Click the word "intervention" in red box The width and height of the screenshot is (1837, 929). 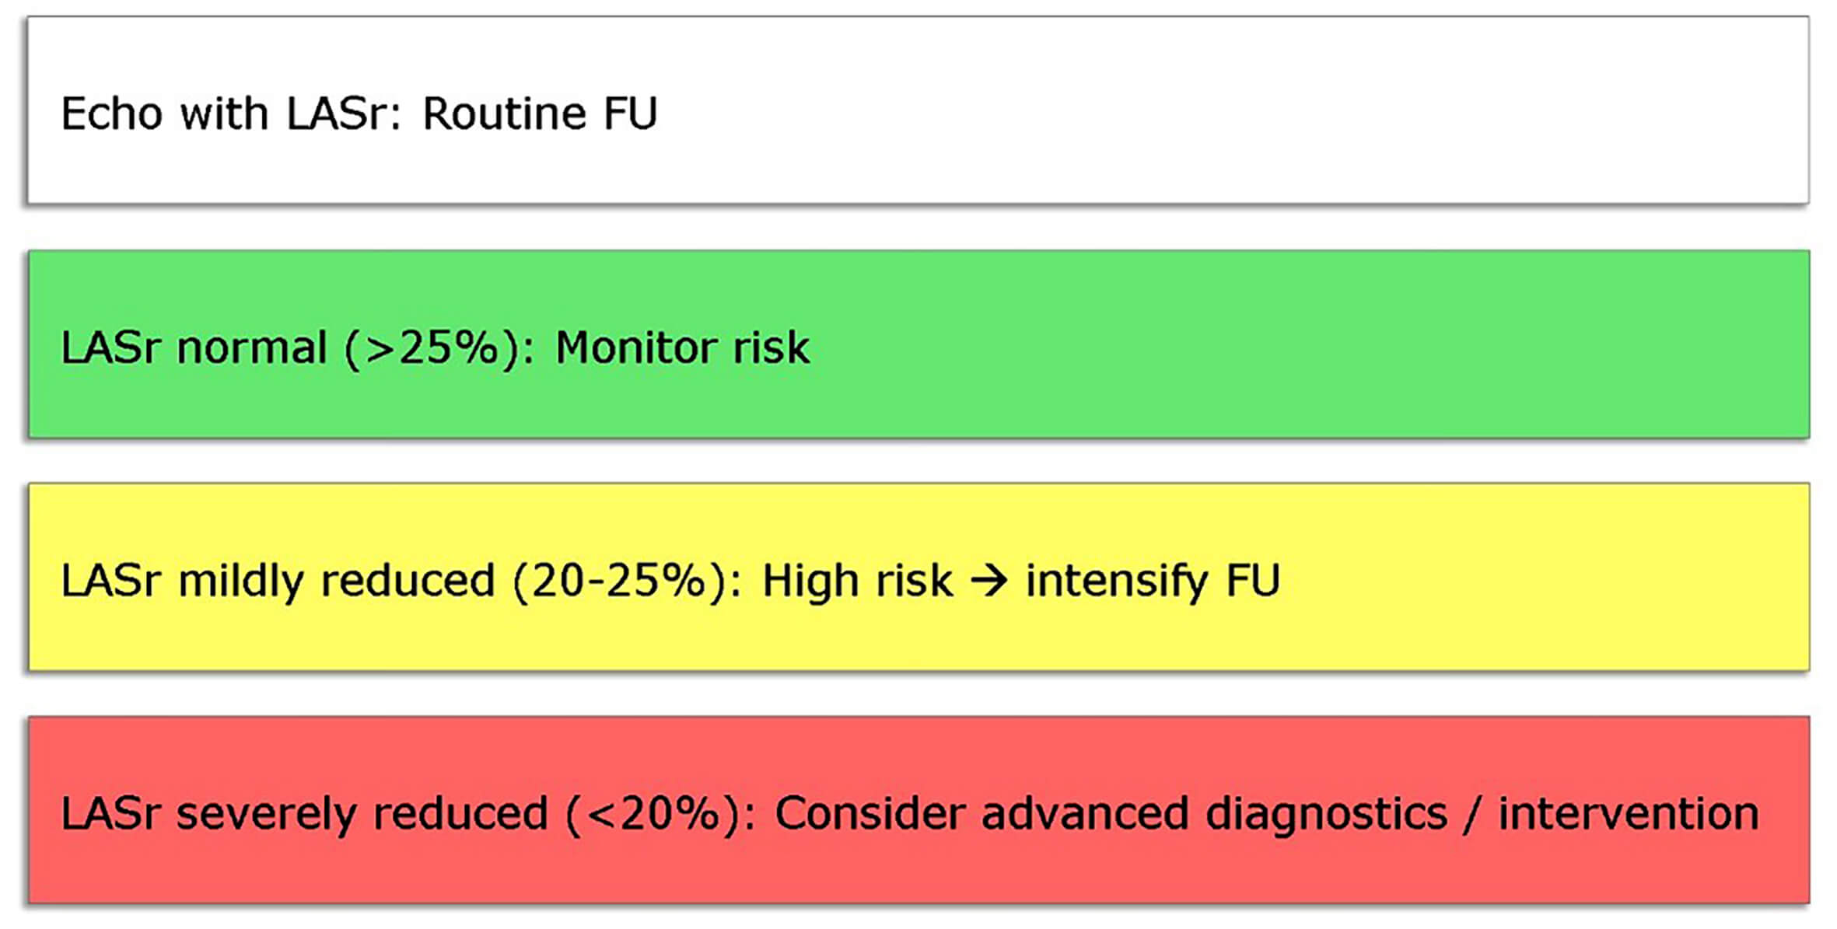tap(1629, 814)
